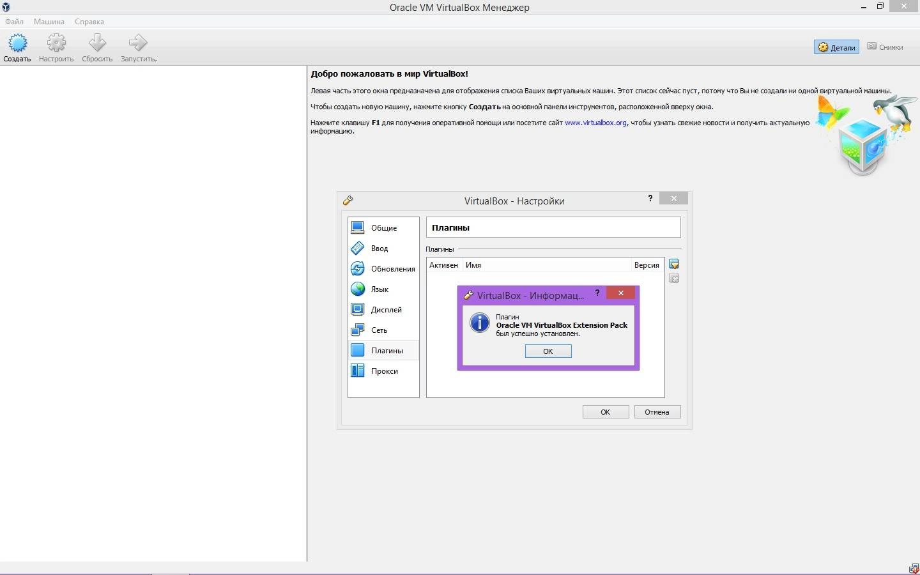Image resolution: width=920 pixels, height=575 pixels.
Task: Switch to the Снимки view
Action: (885, 47)
